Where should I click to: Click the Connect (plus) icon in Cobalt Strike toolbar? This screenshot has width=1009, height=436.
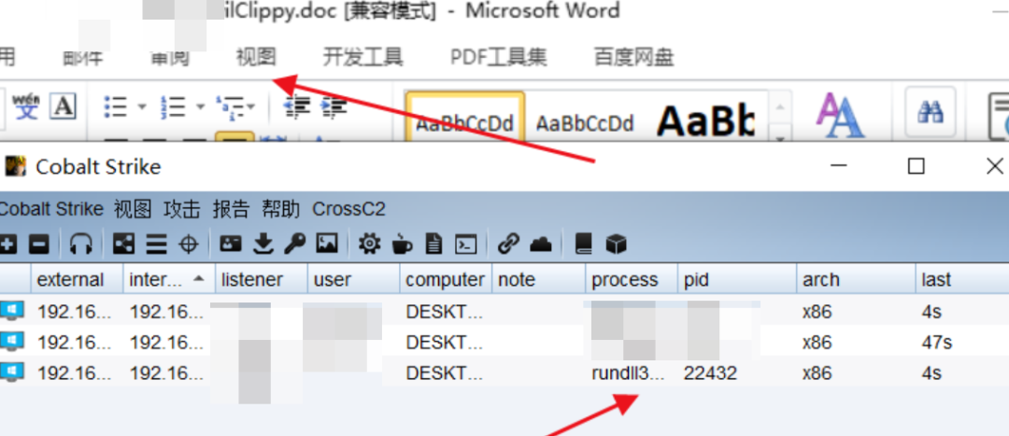(7, 245)
